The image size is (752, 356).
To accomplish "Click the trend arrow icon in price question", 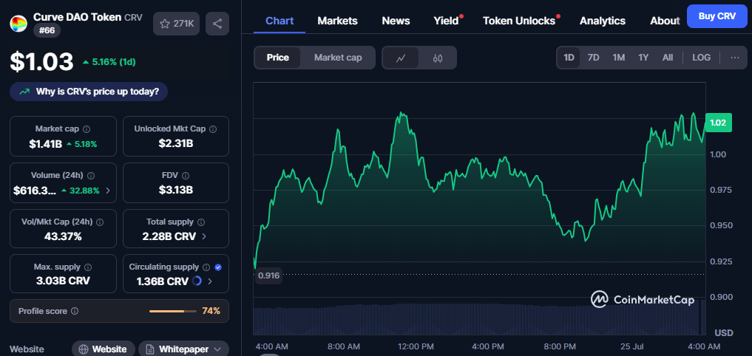I will (24, 92).
